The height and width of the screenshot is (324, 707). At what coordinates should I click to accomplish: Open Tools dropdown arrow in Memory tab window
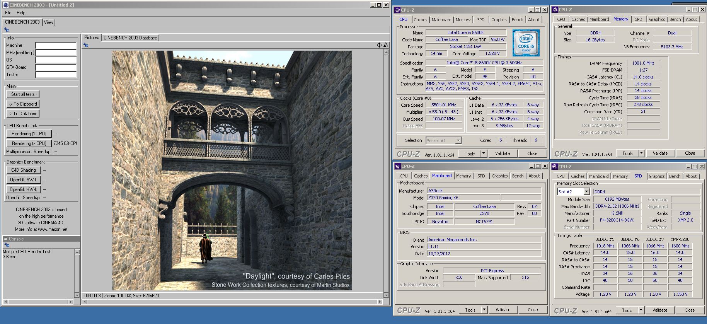[641, 153]
